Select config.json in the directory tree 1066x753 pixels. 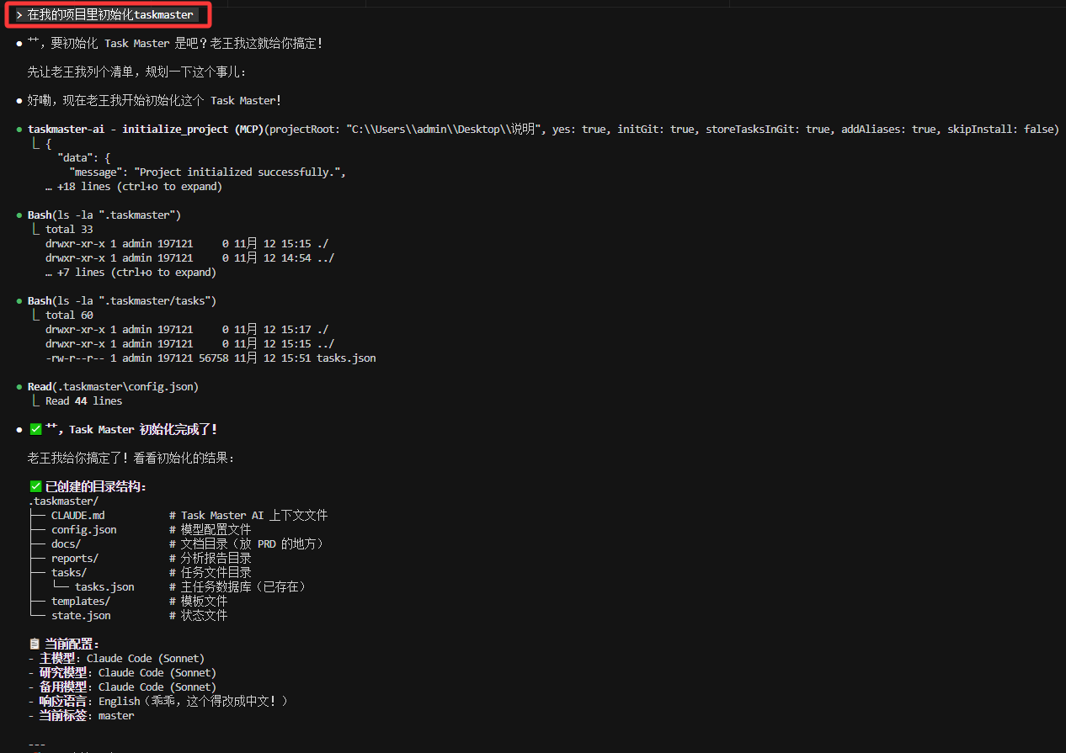pyautogui.click(x=84, y=529)
